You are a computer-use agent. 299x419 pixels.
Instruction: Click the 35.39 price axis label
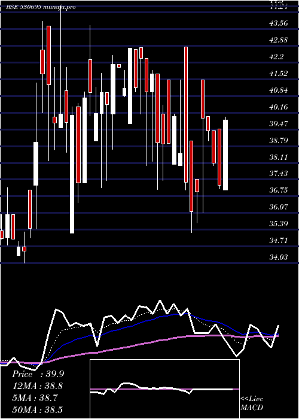coord(279,224)
